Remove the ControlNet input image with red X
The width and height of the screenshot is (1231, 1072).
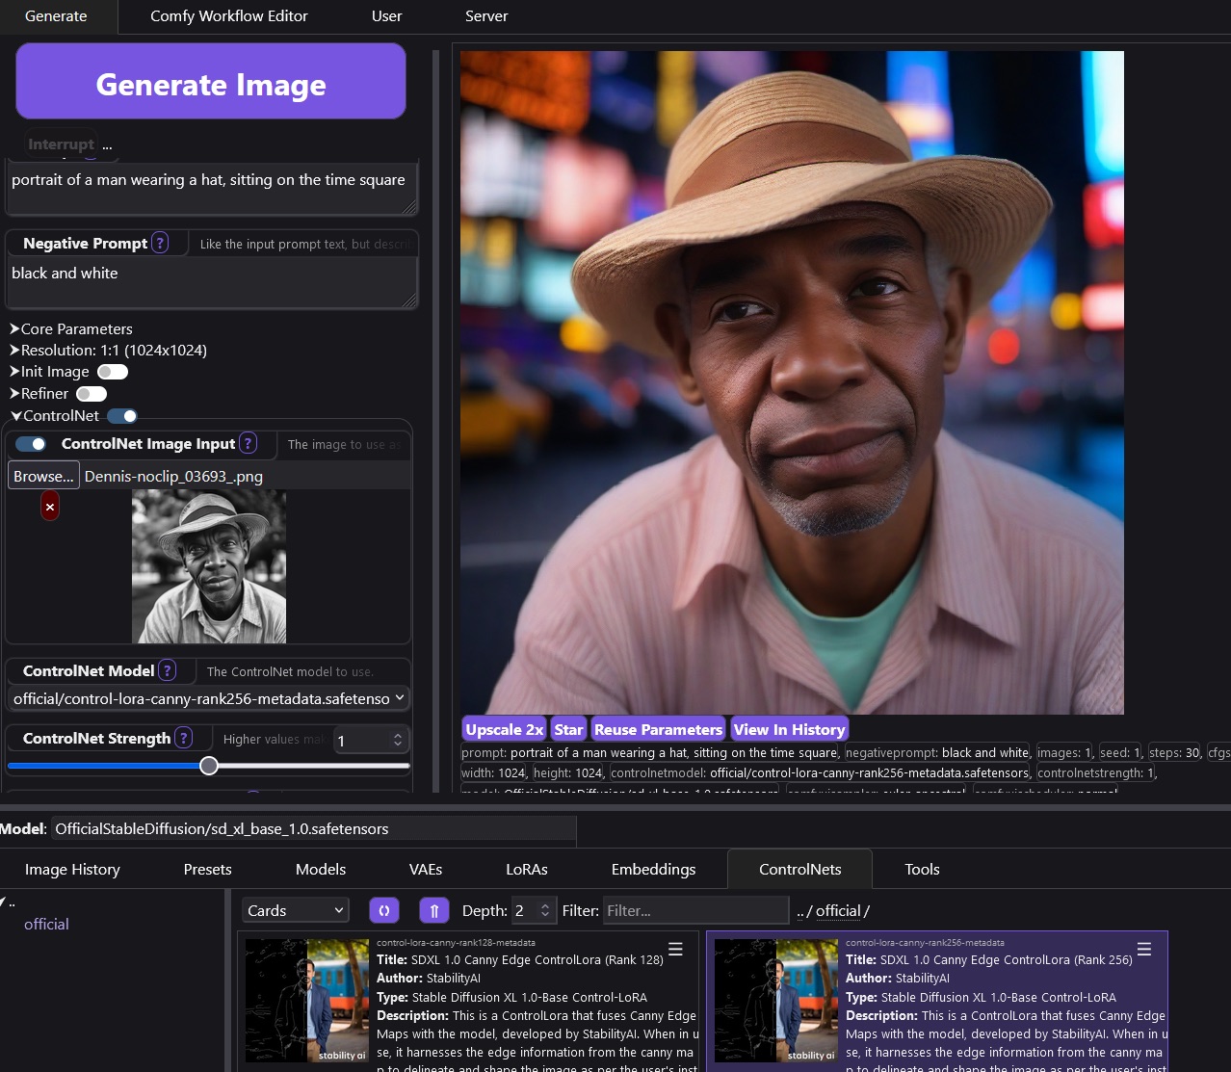pos(50,507)
